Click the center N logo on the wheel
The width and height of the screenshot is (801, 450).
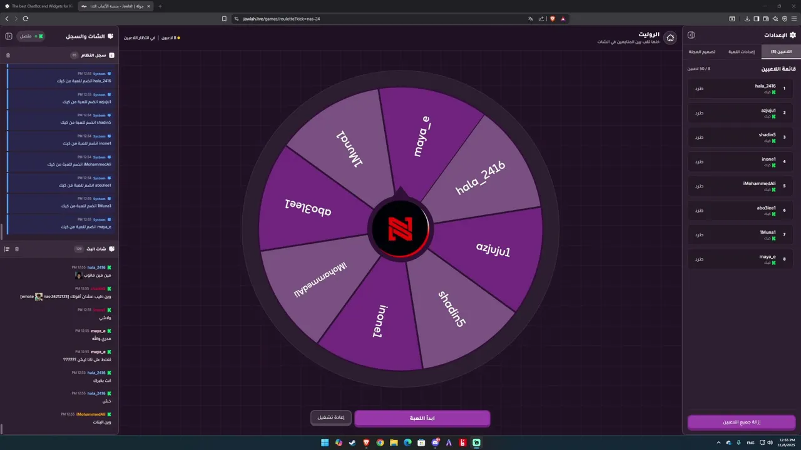(400, 228)
